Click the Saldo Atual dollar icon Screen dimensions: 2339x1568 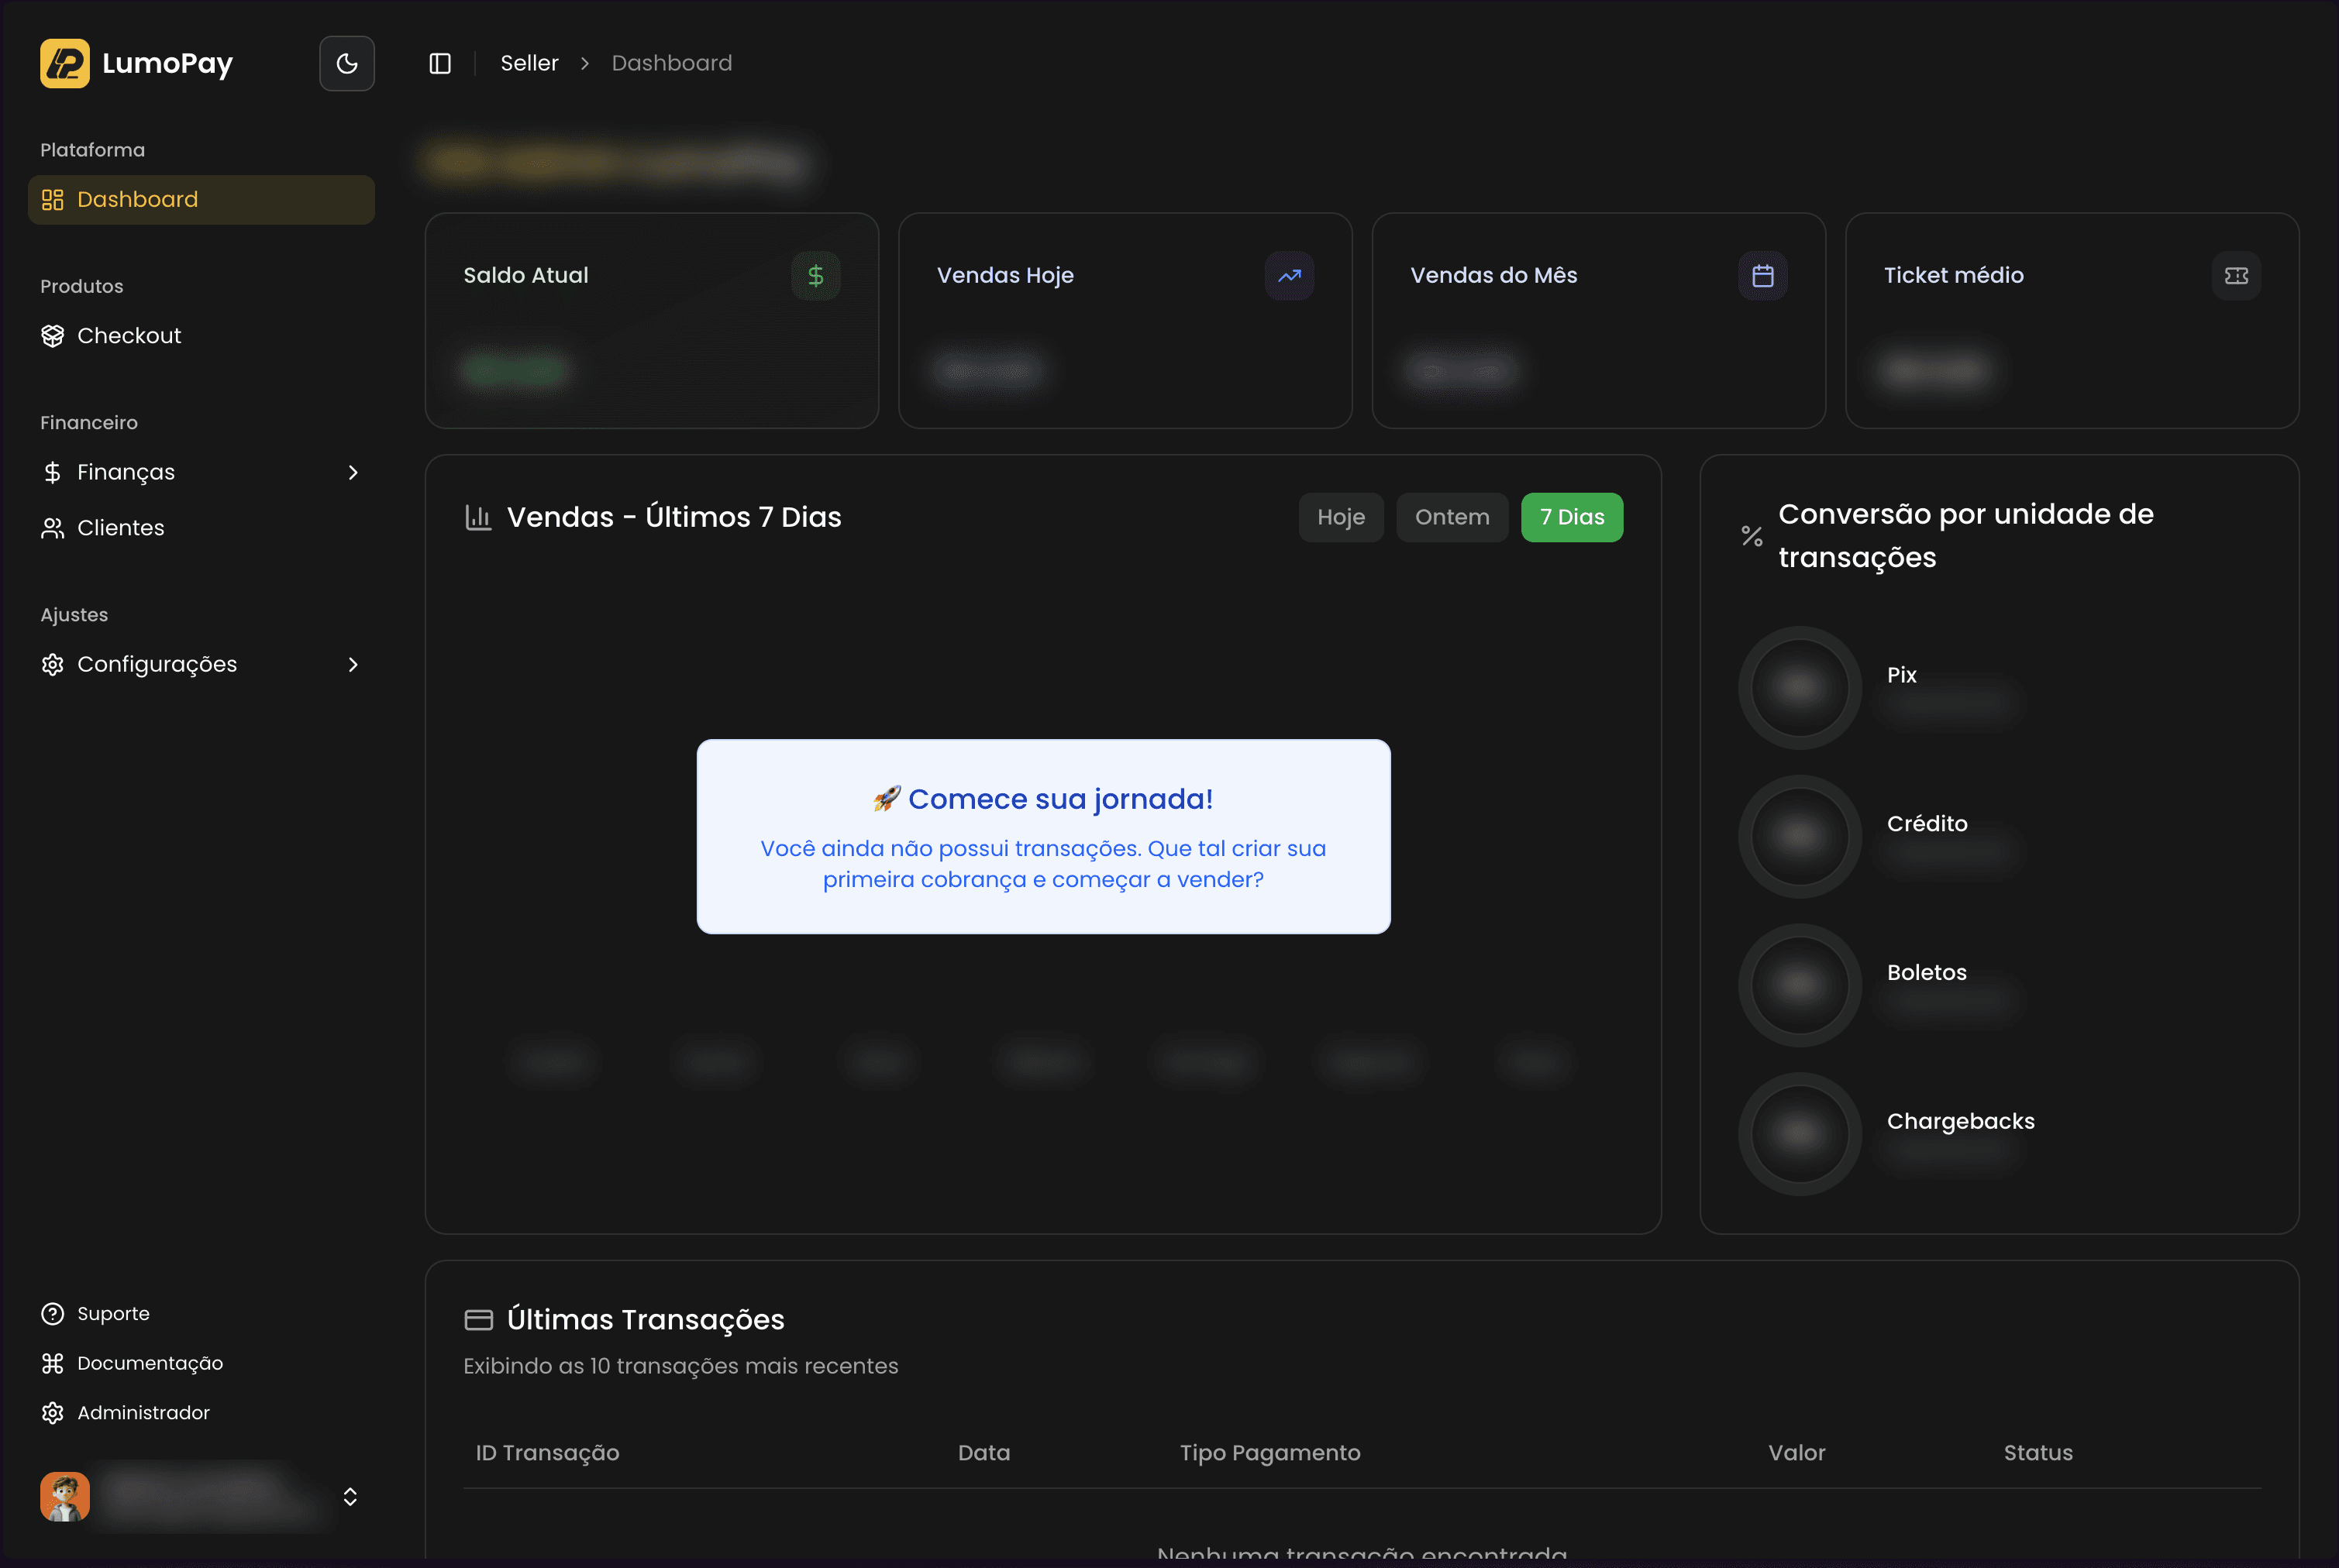[x=815, y=275]
